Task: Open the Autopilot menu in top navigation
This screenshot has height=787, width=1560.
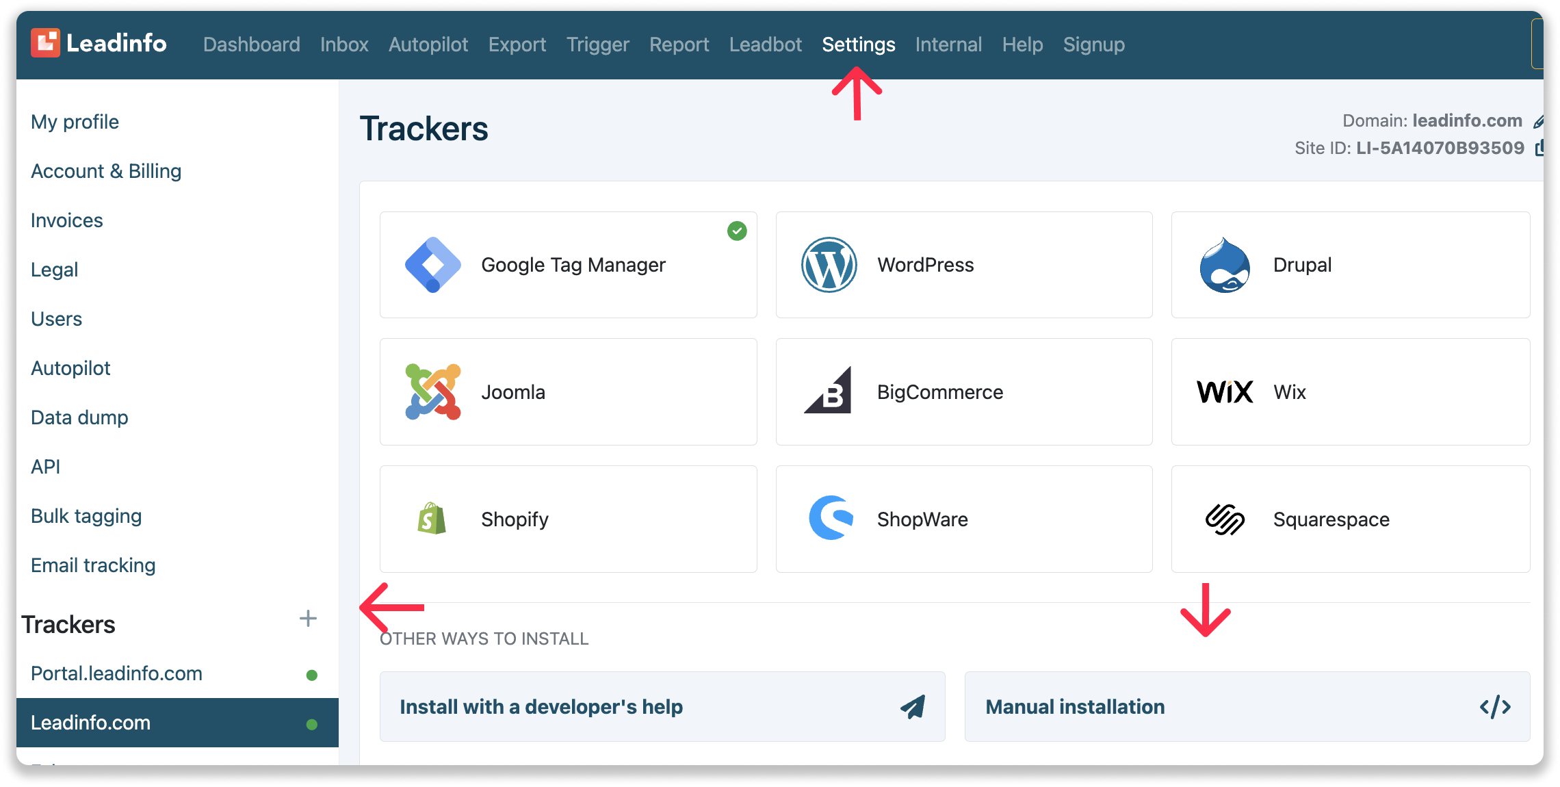Action: (x=428, y=44)
